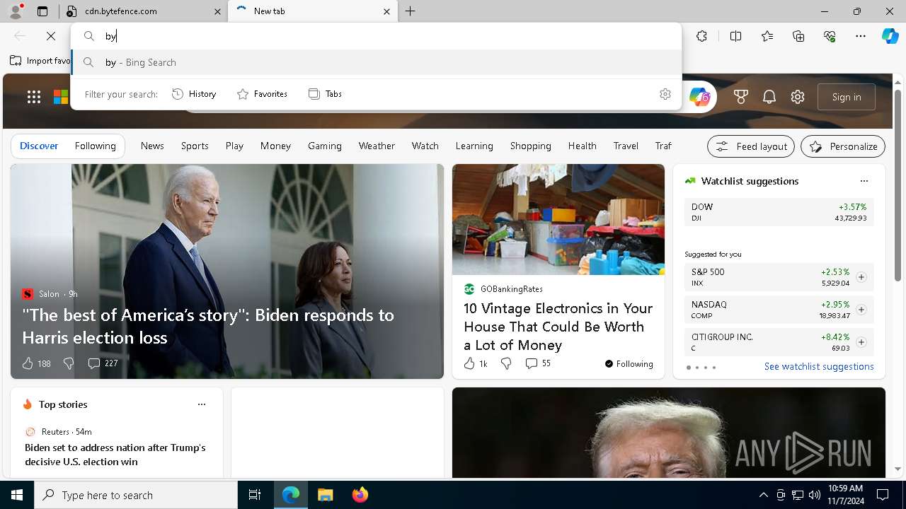Image resolution: width=906 pixels, height=509 pixels.
Task: Switch to the Following tab
Action: (x=95, y=146)
